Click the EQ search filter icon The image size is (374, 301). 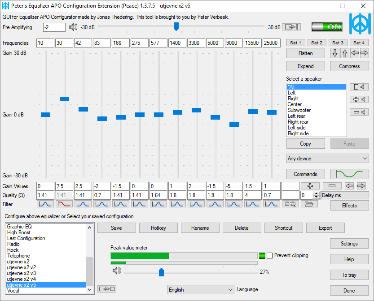point(290,204)
